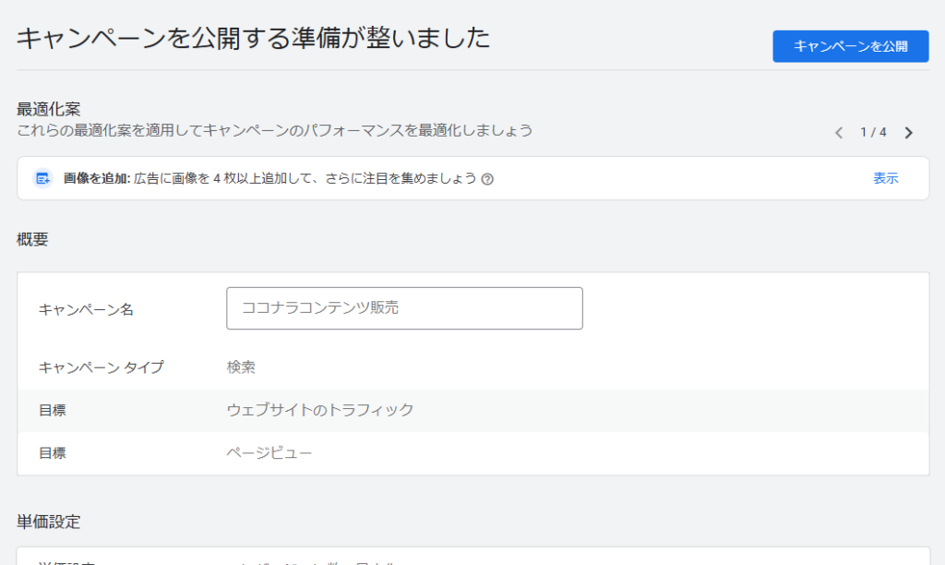Viewport: 945px width, 565px height.
Task: Click the 1 / 4 page indicator
Action: coord(873,132)
